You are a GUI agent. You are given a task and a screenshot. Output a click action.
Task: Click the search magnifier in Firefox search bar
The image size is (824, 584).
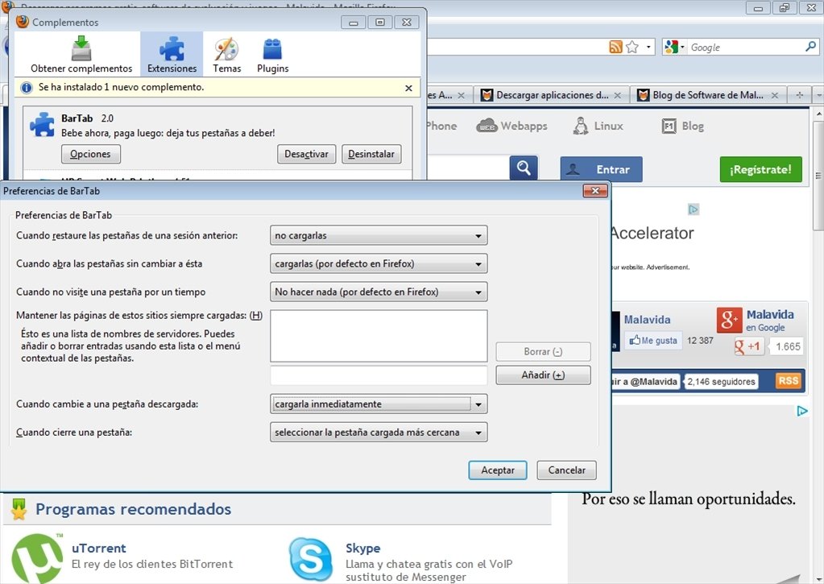(810, 47)
